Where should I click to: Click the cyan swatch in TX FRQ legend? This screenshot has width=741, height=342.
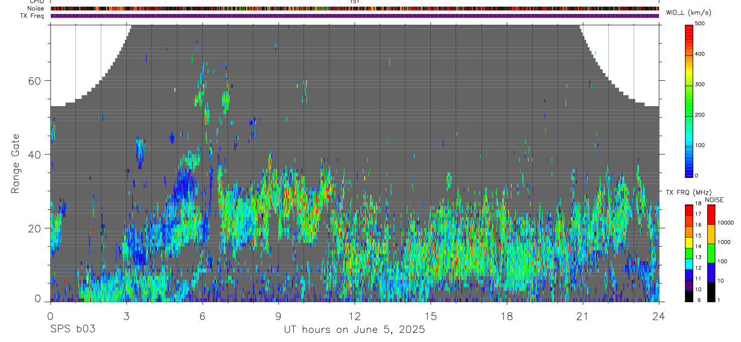689,264
